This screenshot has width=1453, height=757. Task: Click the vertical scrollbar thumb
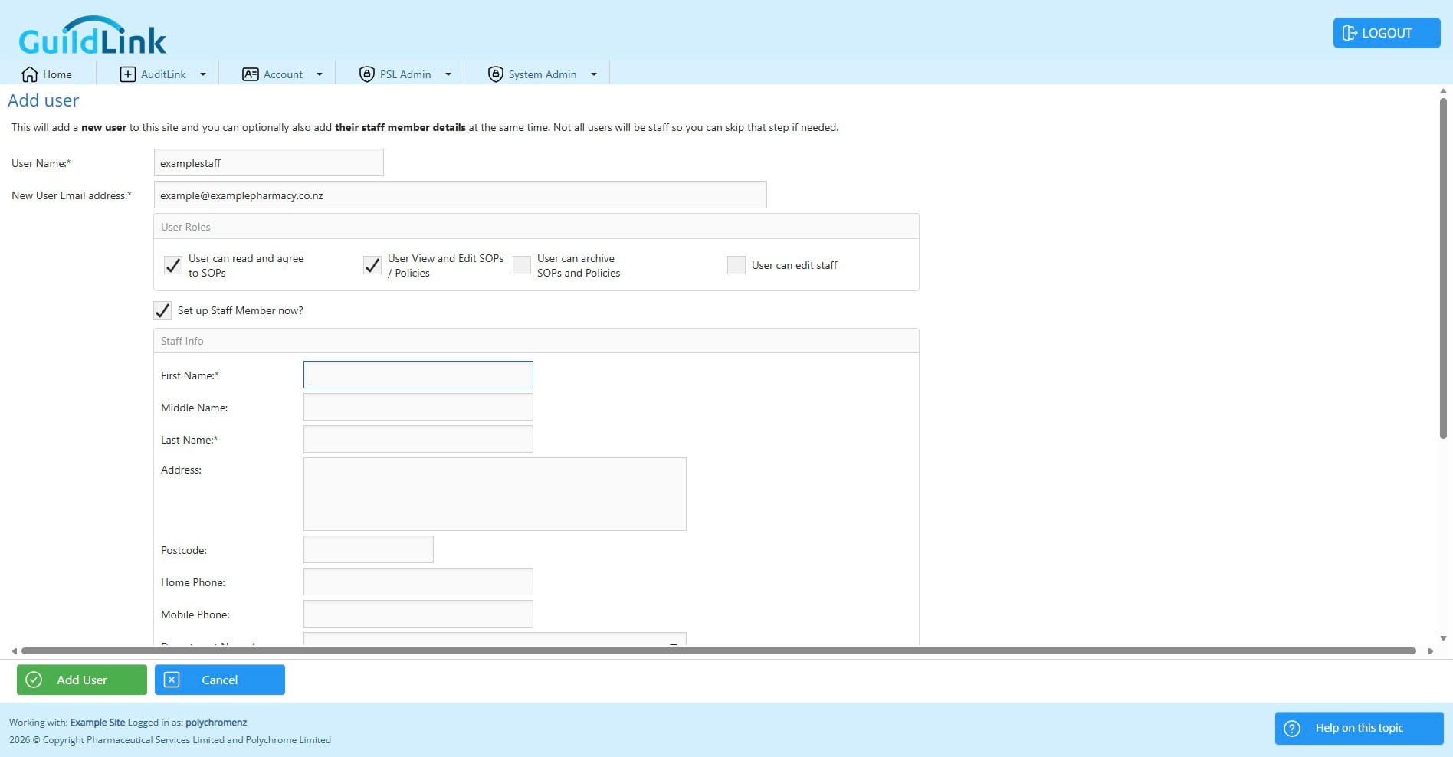1443,268
